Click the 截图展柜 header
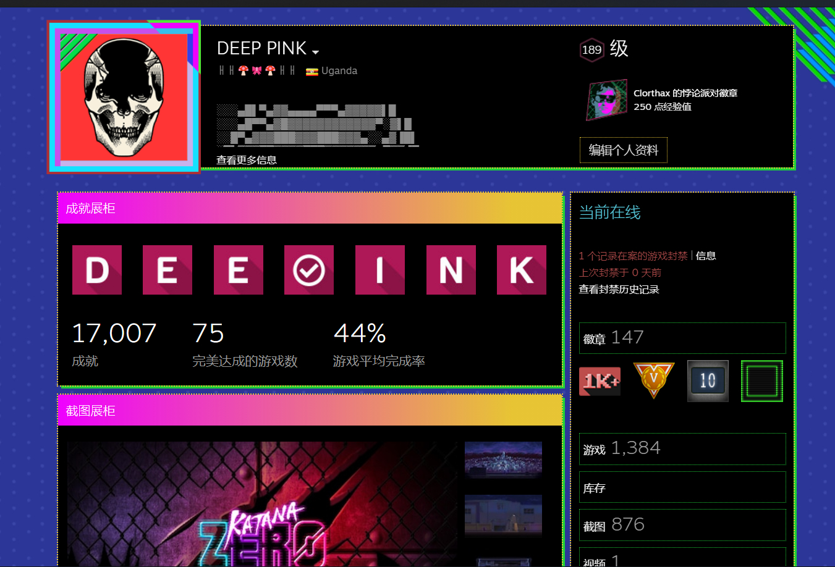This screenshot has height=567, width=835. (x=310, y=411)
